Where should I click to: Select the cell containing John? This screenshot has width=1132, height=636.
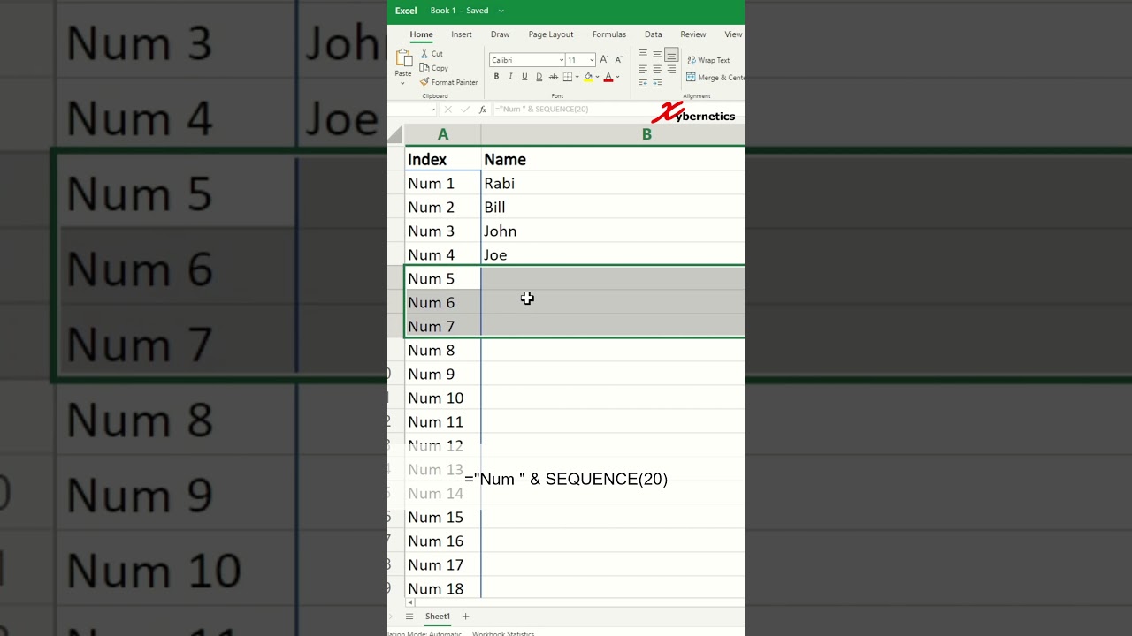pyautogui.click(x=613, y=231)
